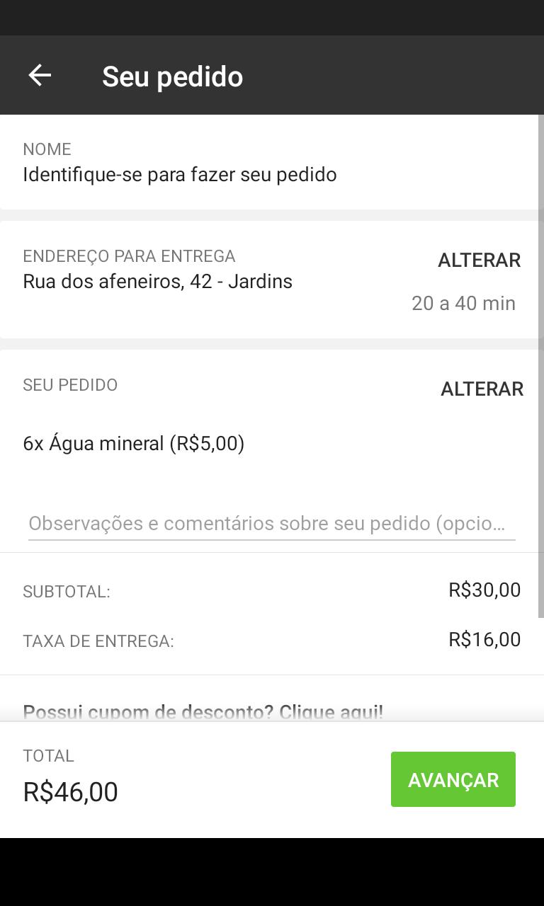Click the SUBTOTAL label
This screenshot has height=906, width=544.
pyautogui.click(x=67, y=592)
